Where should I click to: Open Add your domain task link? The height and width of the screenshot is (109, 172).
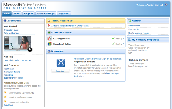pyautogui.click(x=70, y=26)
